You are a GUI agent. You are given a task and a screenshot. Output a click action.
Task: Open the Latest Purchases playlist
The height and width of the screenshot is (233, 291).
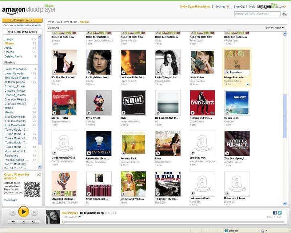[x=16, y=69]
